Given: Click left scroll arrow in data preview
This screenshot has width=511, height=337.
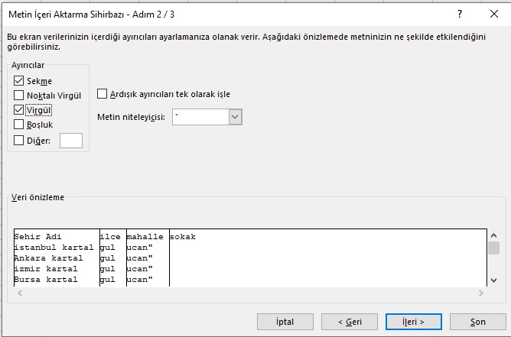Looking at the screenshot, I should (x=18, y=293).
